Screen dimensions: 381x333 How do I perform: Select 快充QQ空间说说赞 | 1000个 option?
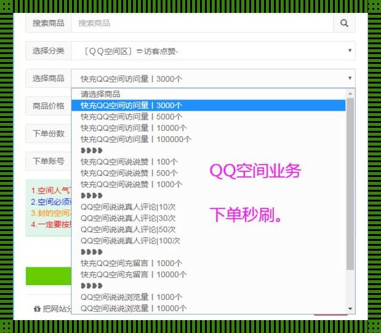click(x=209, y=184)
